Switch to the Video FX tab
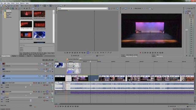 point(29,56)
